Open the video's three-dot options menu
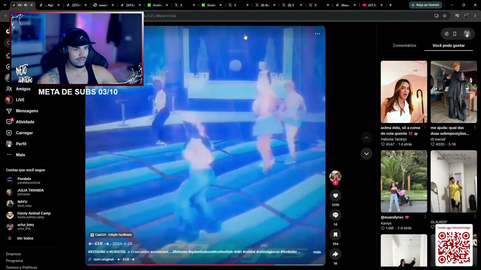Viewport: 481px width, 270px height. tap(317, 34)
